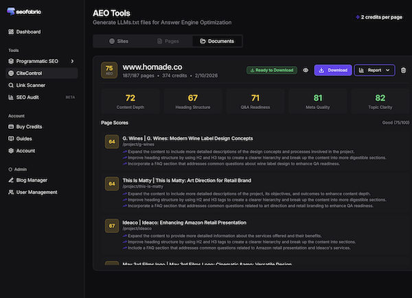Click the Report dropdown chevron arrow
412x298 pixels.
388,71
